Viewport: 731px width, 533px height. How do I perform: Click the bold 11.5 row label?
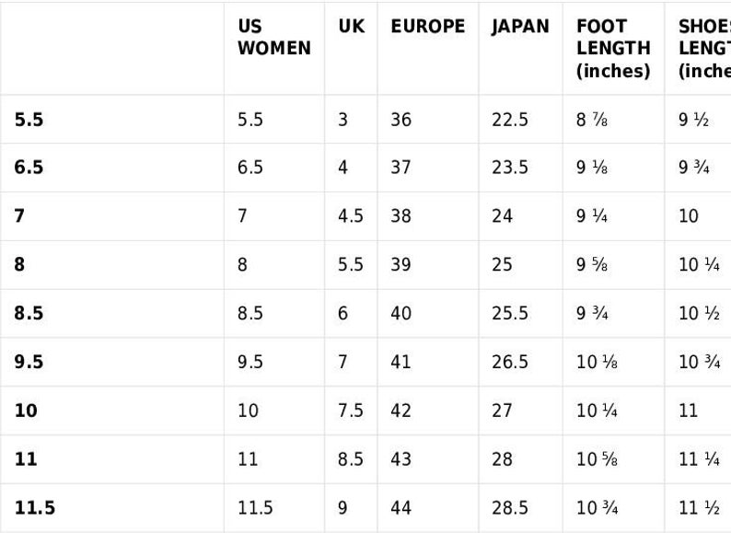[35, 508]
